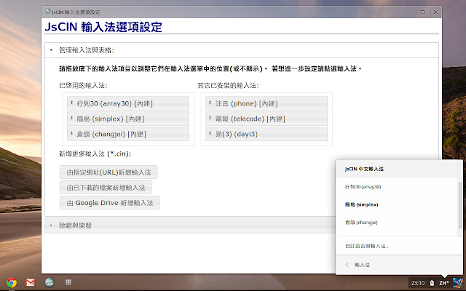
Task: Select the 易(3) (dayi3) installed item
Action: coord(266,134)
